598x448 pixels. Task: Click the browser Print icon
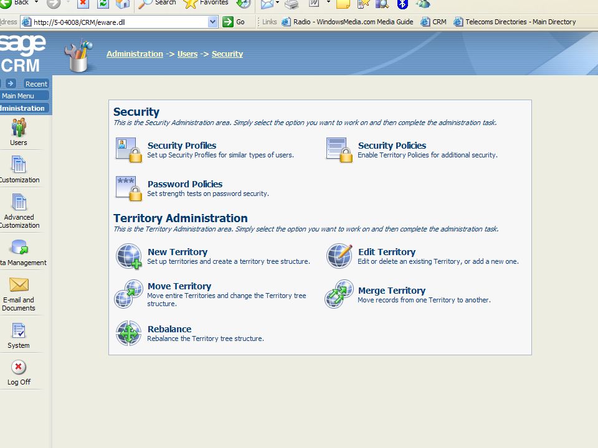[x=292, y=4]
